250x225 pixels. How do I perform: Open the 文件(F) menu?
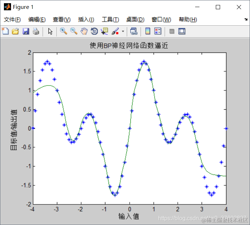click(x=12, y=20)
